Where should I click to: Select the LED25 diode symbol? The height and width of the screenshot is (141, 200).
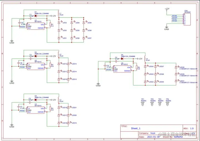point(156,82)
